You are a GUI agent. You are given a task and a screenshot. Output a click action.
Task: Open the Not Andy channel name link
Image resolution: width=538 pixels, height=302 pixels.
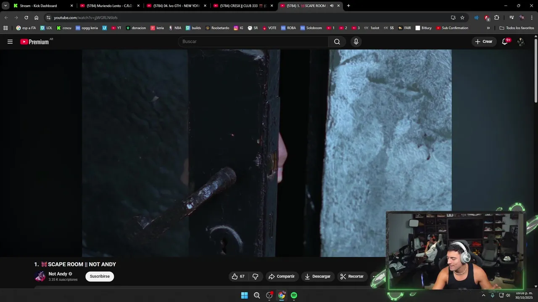[x=58, y=274]
